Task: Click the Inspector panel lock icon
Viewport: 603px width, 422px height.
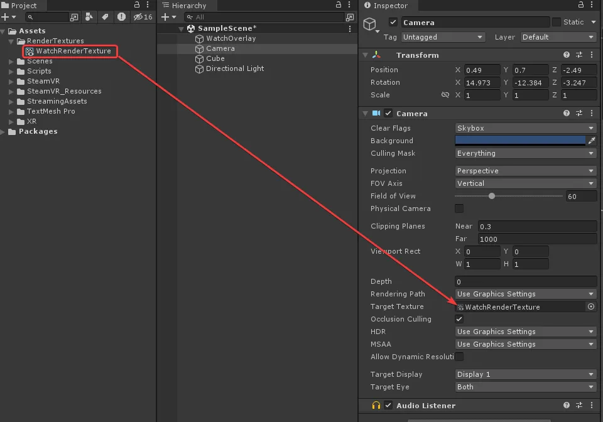Action: 581,5
